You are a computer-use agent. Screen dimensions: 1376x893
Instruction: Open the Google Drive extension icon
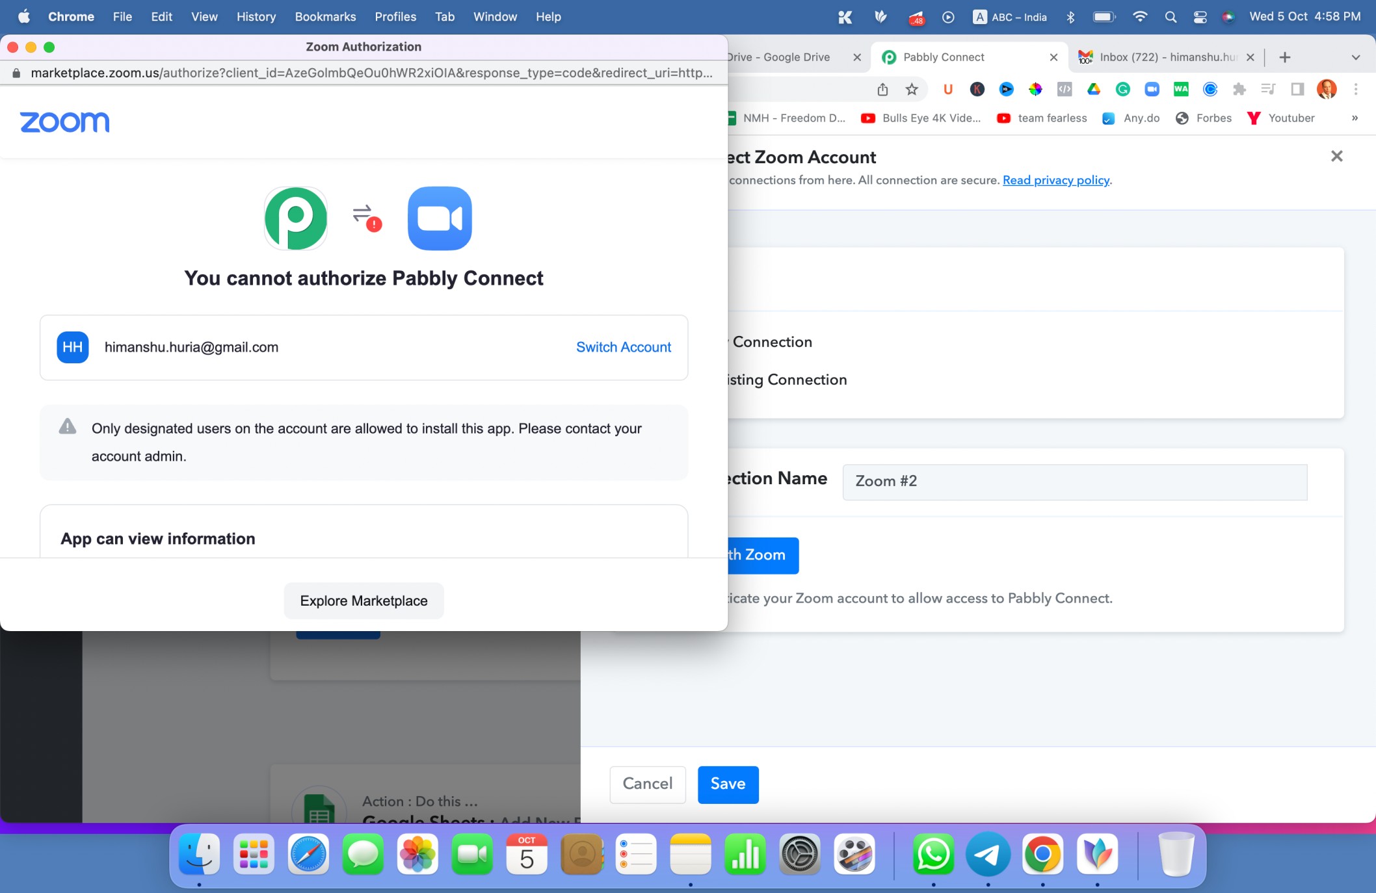(x=1094, y=89)
